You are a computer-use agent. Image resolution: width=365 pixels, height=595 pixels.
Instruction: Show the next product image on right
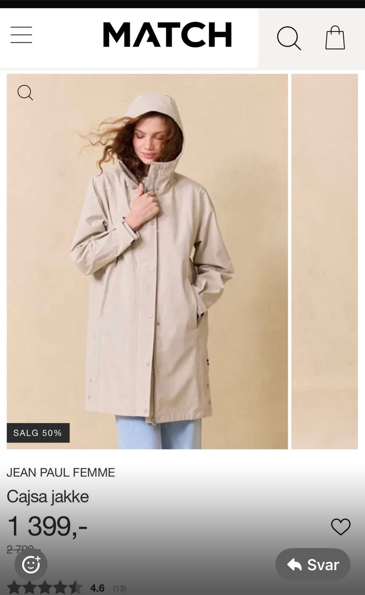tap(324, 261)
